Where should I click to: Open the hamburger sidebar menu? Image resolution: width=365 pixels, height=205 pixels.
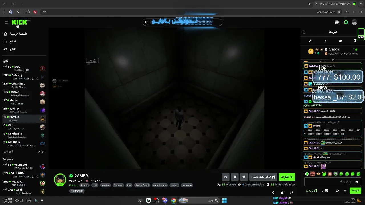(x=6, y=22)
